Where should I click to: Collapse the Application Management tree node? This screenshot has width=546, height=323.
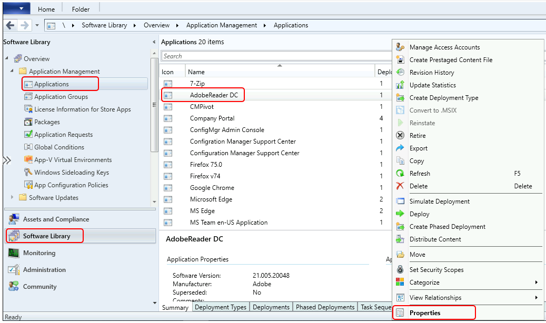pyautogui.click(x=12, y=71)
